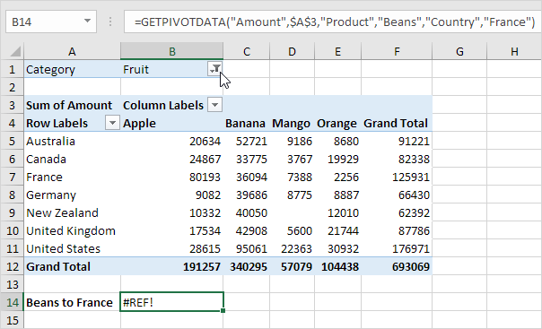Click the #REF! error cell
Viewport: 542px width, 329px height.
pos(171,302)
